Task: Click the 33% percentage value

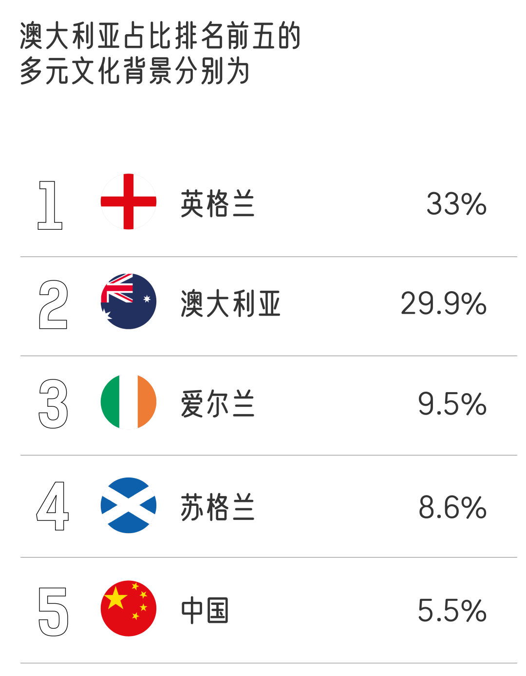Action: [x=457, y=204]
